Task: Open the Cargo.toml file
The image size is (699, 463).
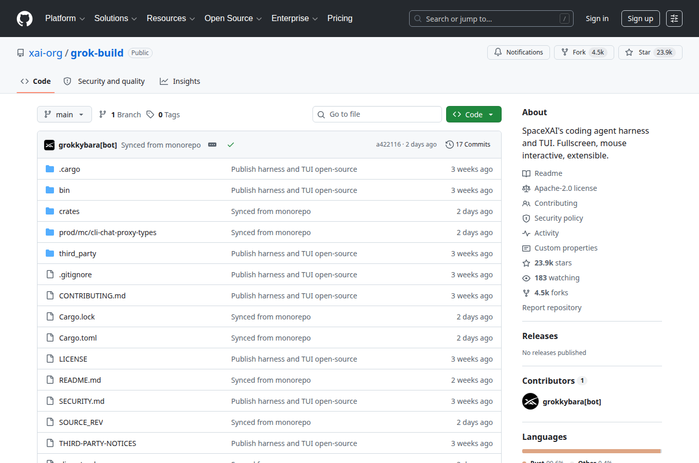Action: tap(78, 338)
